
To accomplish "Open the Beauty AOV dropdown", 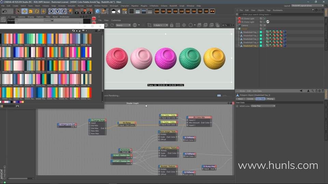I will 123,25.
